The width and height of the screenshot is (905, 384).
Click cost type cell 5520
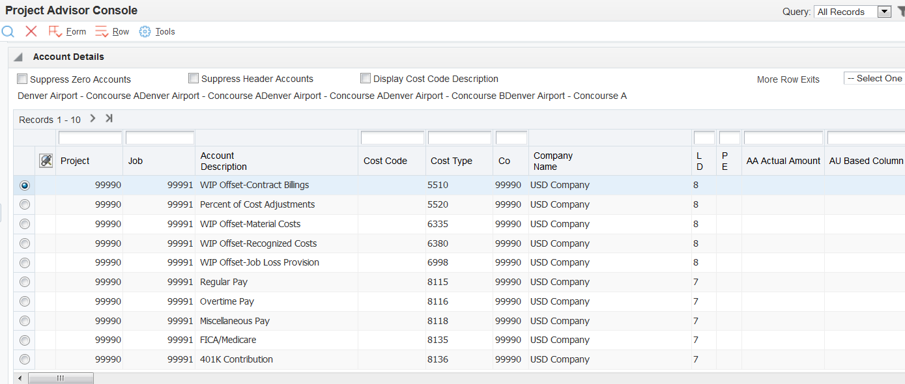coord(459,204)
